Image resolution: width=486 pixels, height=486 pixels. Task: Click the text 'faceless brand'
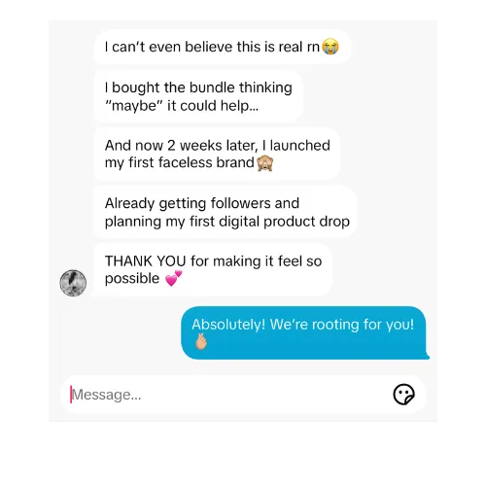[x=206, y=162]
